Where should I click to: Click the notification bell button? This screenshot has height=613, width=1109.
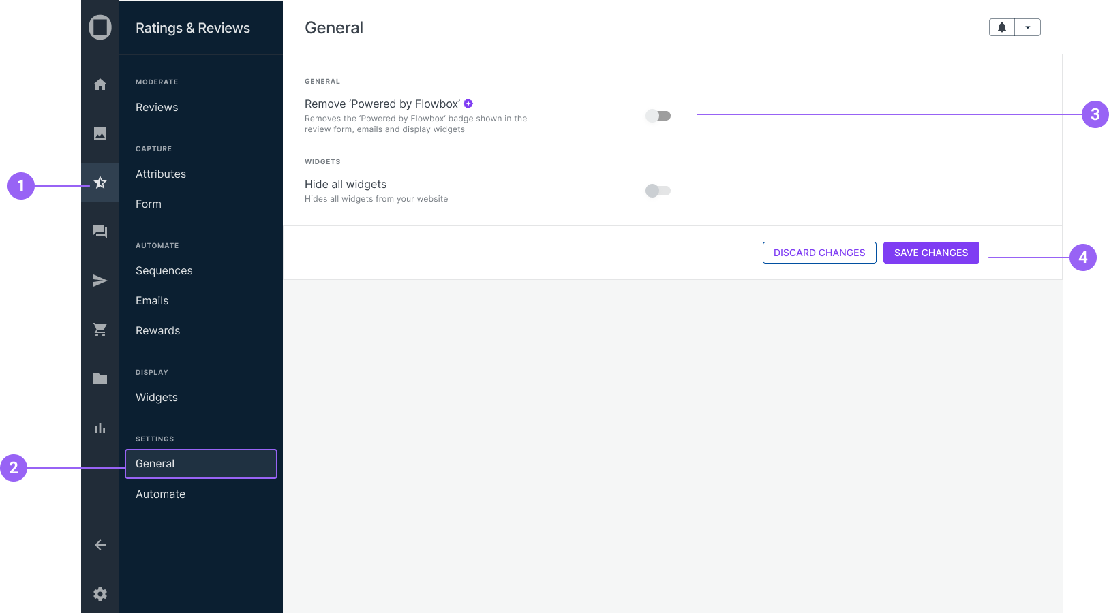(x=1002, y=27)
